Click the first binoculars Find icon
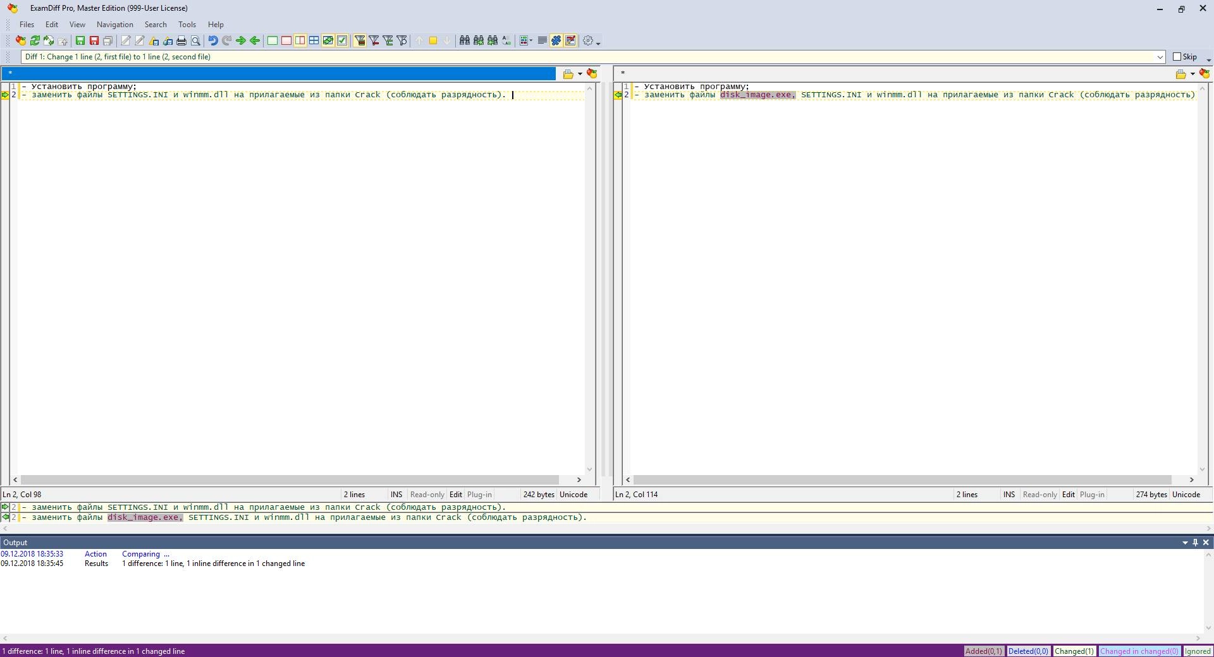Image resolution: width=1214 pixels, height=657 pixels. pyautogui.click(x=465, y=40)
